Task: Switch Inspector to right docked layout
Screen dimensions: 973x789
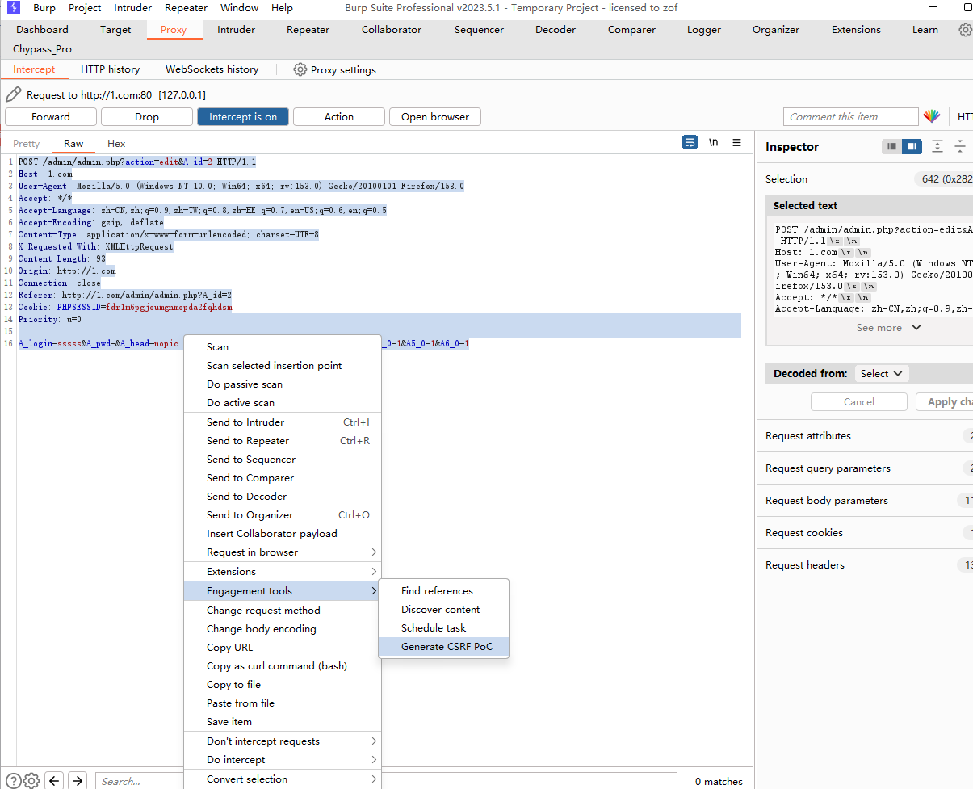Action: (912, 147)
